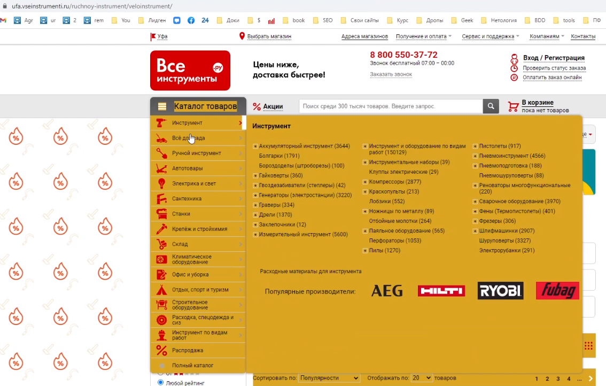Open the Электрика и свет menu item
This screenshot has height=386, width=606.
click(x=198, y=183)
